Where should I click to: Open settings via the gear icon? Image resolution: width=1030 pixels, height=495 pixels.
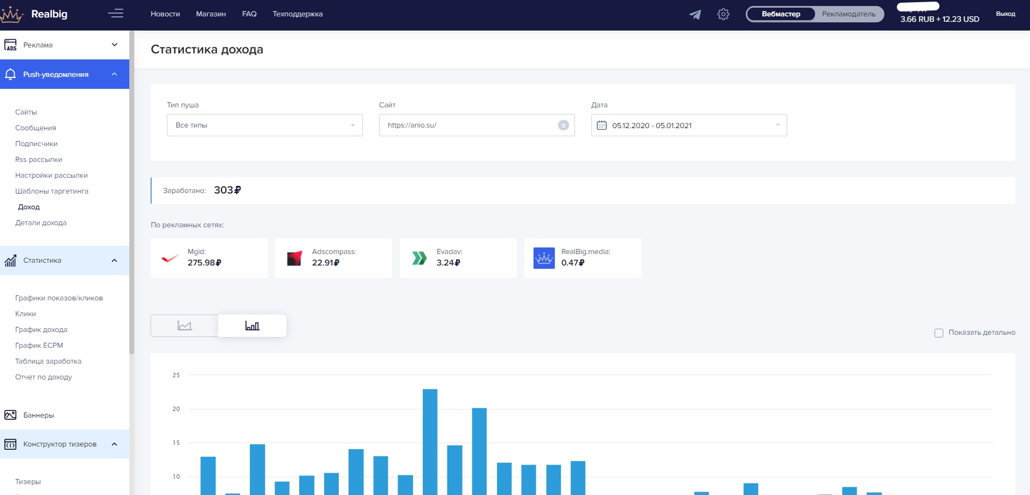(x=723, y=14)
